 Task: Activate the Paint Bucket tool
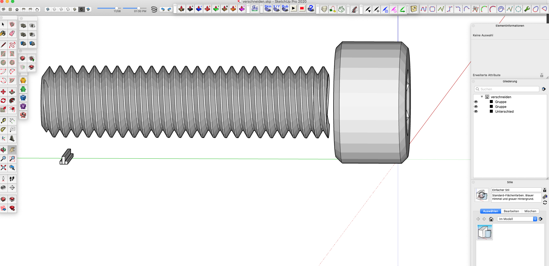pos(3,33)
